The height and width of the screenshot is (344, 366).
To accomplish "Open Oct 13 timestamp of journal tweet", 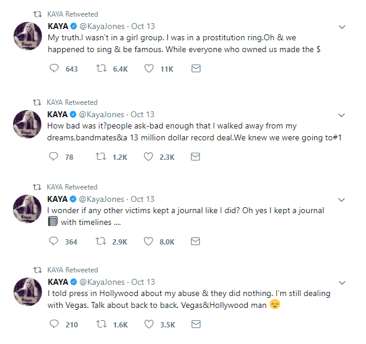I will click(142, 199).
